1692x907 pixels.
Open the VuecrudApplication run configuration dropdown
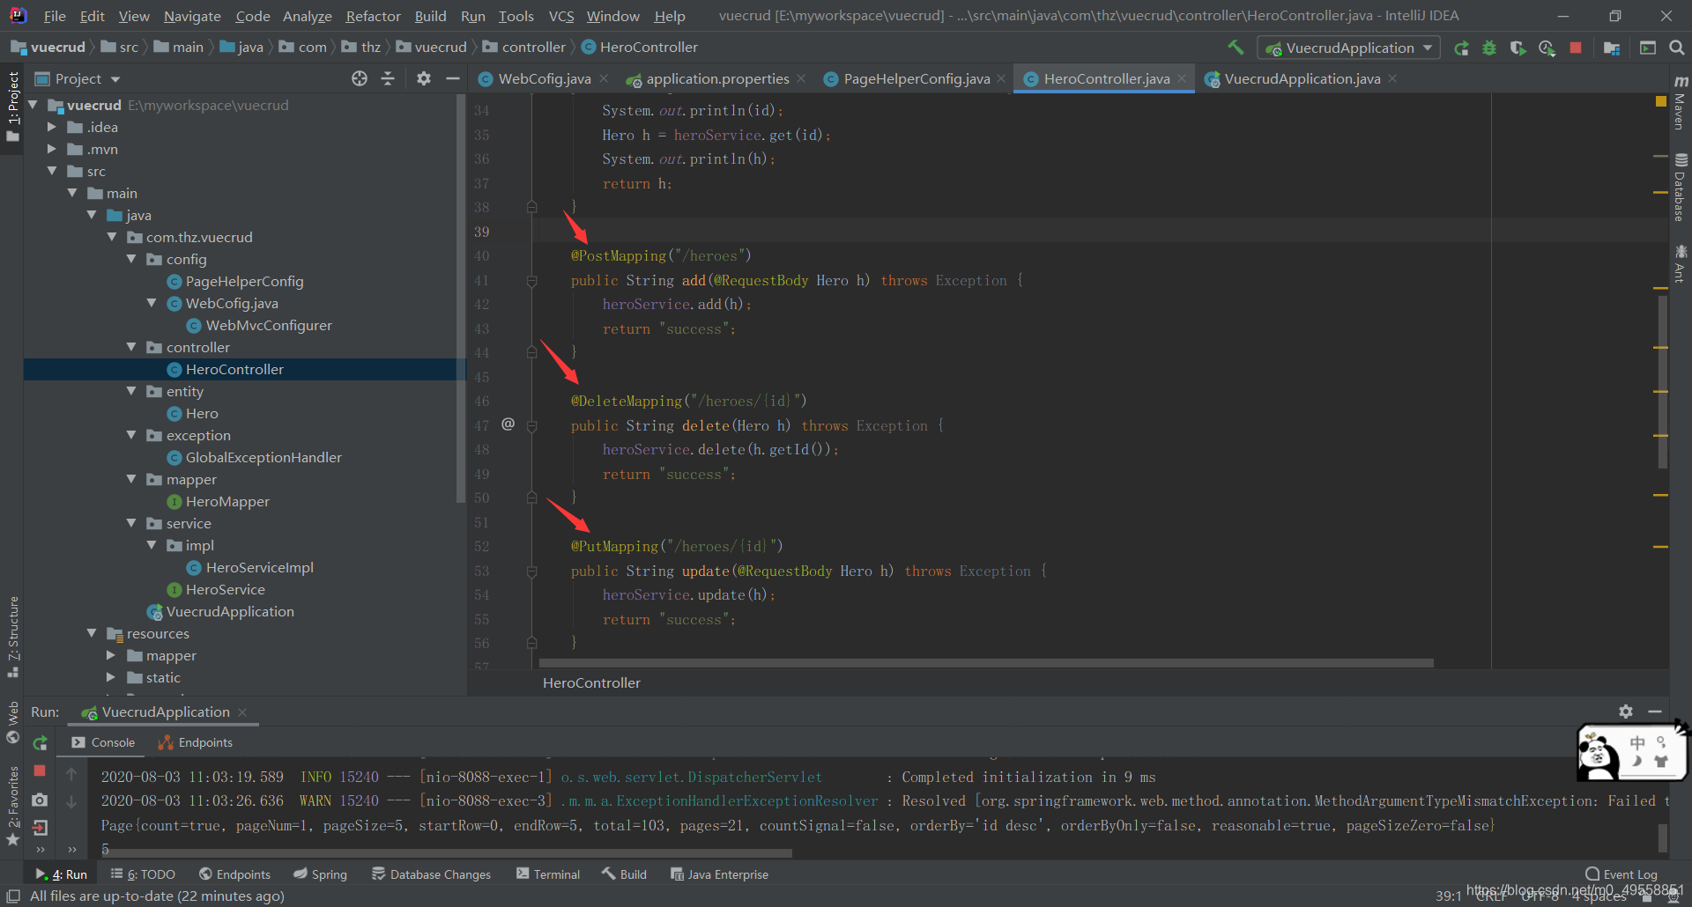(x=1429, y=48)
